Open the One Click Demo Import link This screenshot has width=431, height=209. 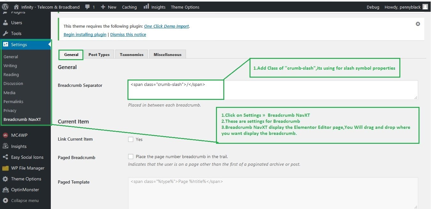(166, 26)
